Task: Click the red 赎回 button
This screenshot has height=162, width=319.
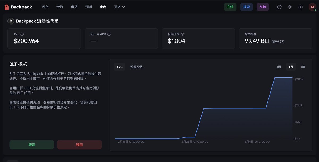Action: (x=79, y=145)
